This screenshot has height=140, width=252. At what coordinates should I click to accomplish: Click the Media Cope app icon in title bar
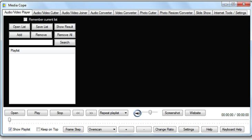[x=4, y=5]
